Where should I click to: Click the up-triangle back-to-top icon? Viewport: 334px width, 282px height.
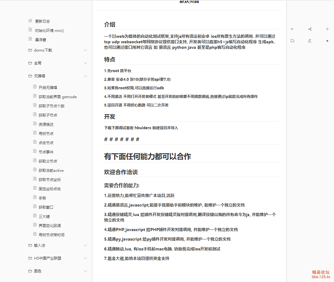327,41
